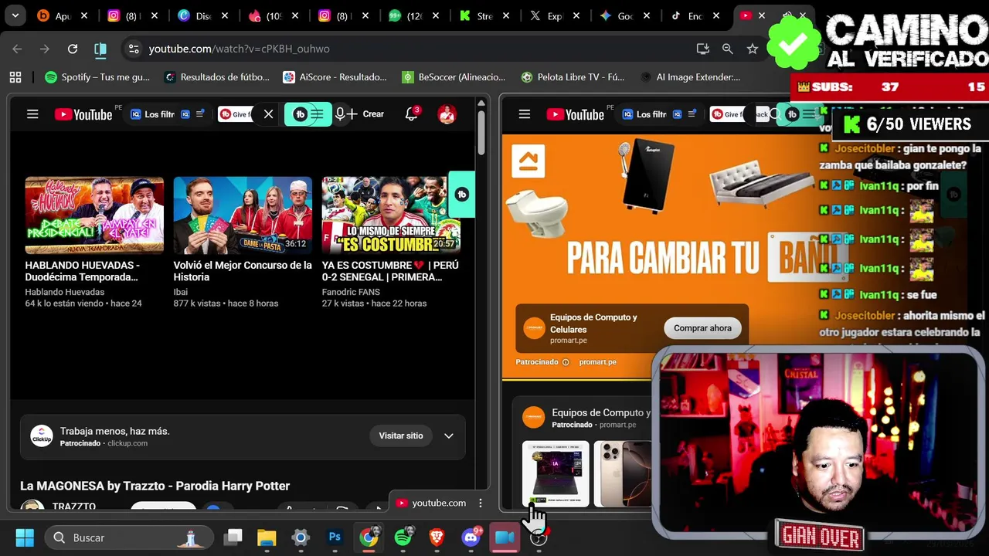Click the 'Visitar sitio' button

(x=401, y=436)
